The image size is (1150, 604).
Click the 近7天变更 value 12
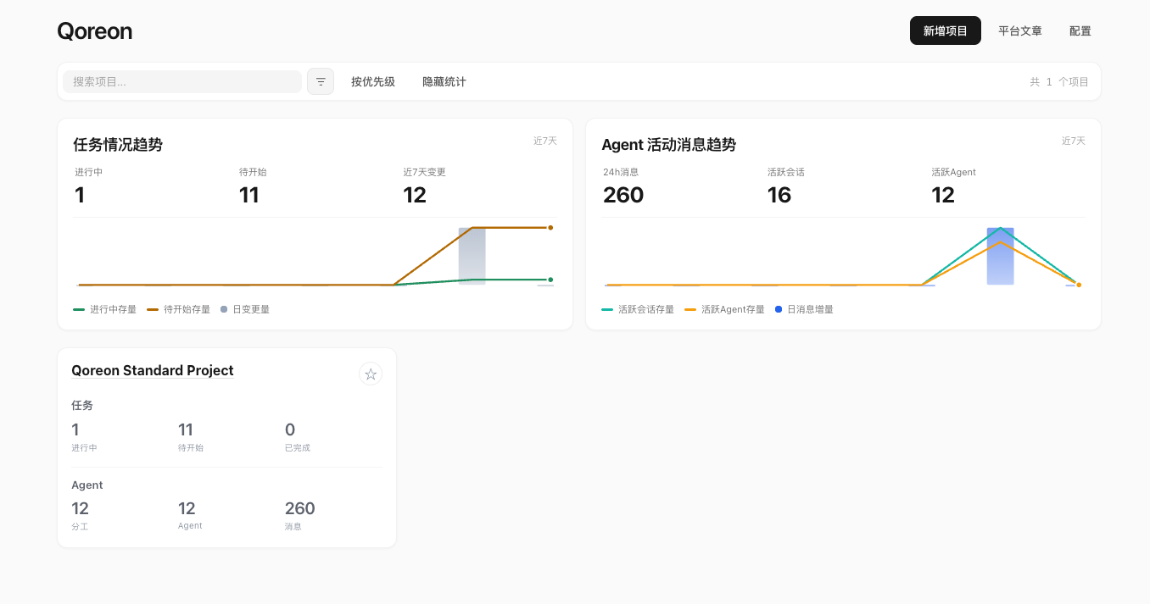415,195
